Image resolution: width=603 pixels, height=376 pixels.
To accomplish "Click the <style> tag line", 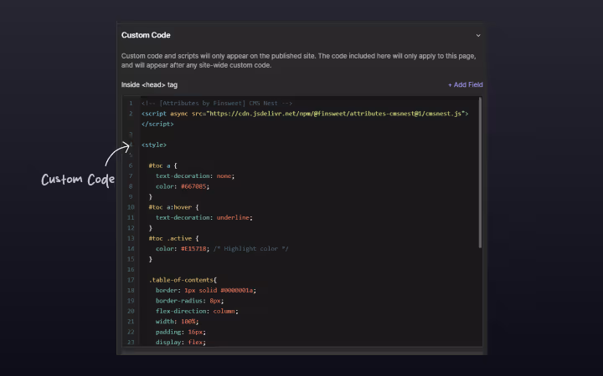I will (x=154, y=145).
